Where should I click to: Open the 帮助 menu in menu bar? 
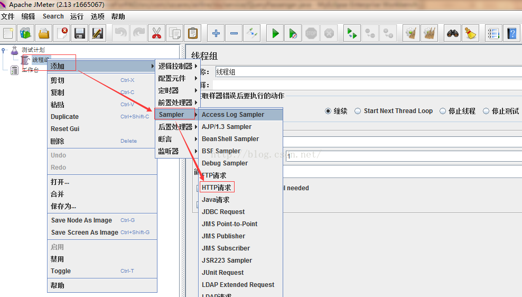[118, 16]
